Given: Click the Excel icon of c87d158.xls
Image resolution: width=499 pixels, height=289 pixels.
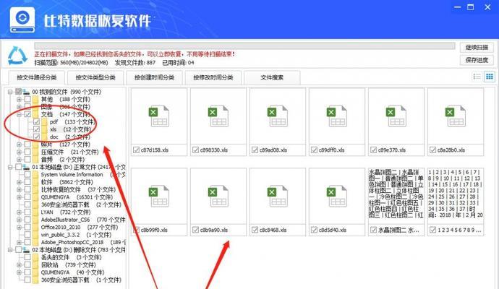Looking at the screenshot, I should 153,116.
